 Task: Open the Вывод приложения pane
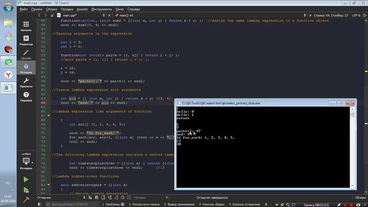179,205
